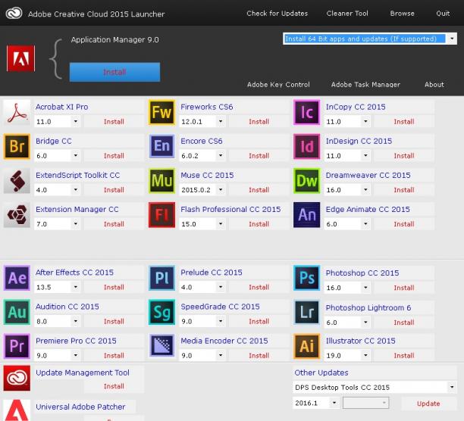Click the Update Management Tool cloud icon
This screenshot has width=464, height=421.
pyautogui.click(x=17, y=378)
